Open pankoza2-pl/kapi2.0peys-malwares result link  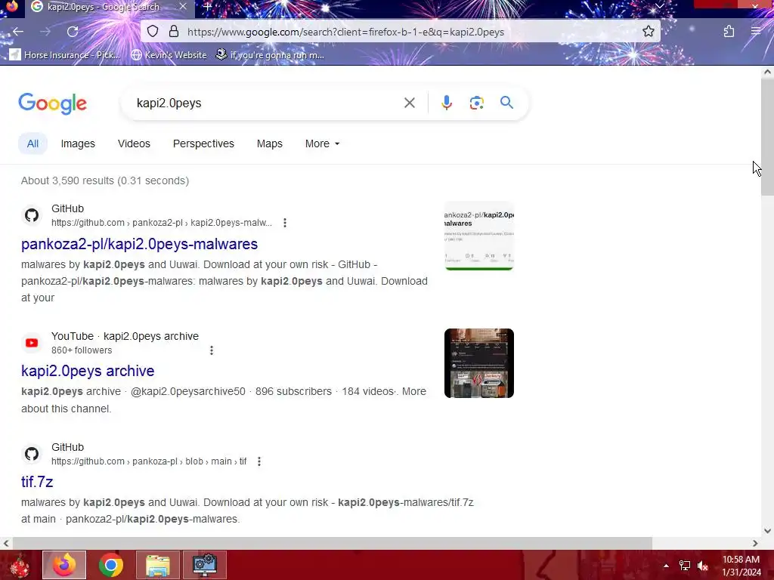139,244
